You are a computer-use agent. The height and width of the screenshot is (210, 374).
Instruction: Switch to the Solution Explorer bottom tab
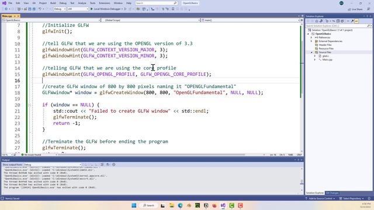(315, 193)
